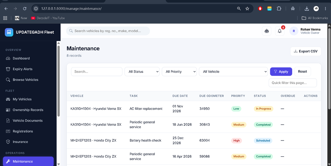Open Rohan Verma user avatar
This screenshot has height=166, width=331.
(294, 31)
